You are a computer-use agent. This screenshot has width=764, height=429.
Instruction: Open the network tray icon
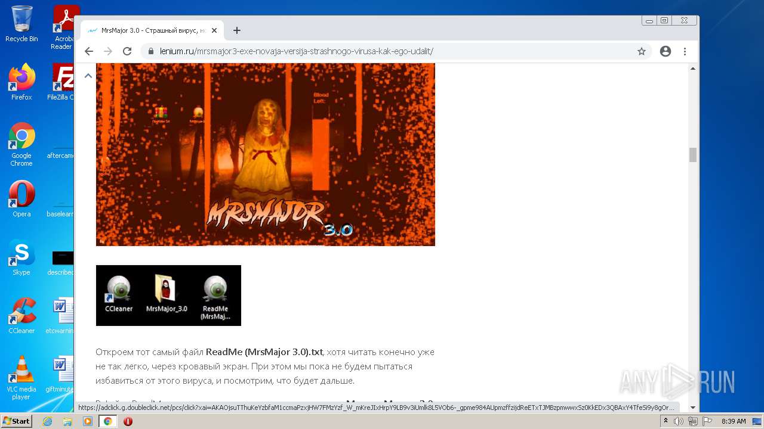(x=692, y=421)
